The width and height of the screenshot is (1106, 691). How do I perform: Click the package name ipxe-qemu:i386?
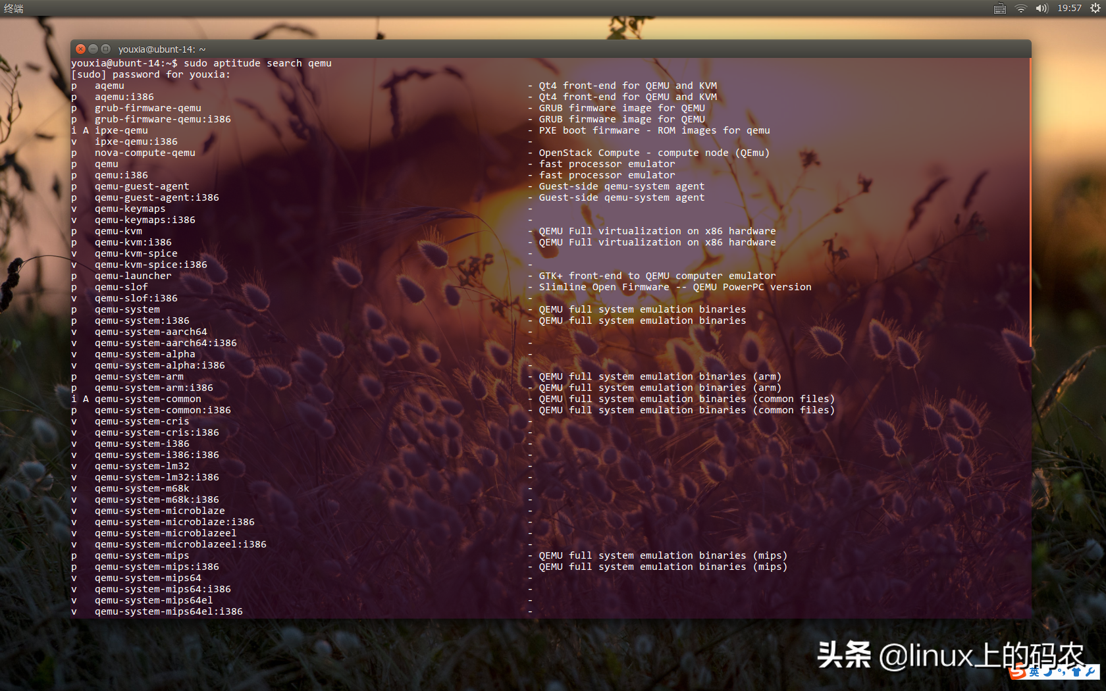click(x=136, y=141)
